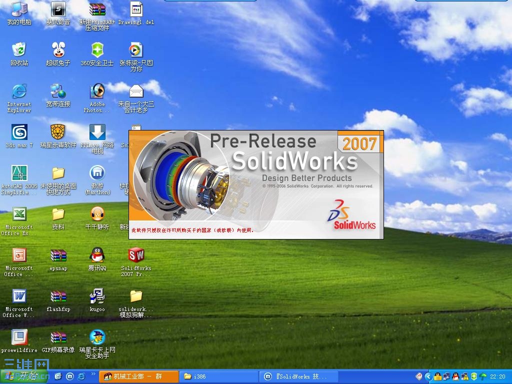Click the Maxthon icon in Quick Launch

pos(69,376)
